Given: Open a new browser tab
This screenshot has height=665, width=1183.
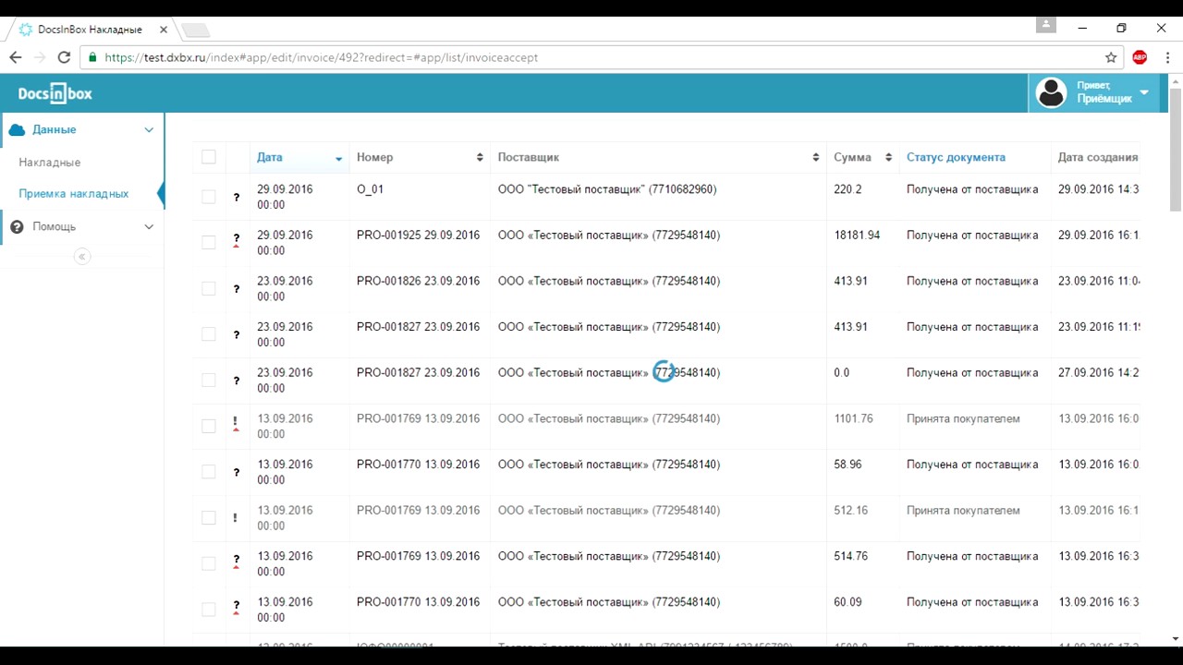Looking at the screenshot, I should 196,30.
